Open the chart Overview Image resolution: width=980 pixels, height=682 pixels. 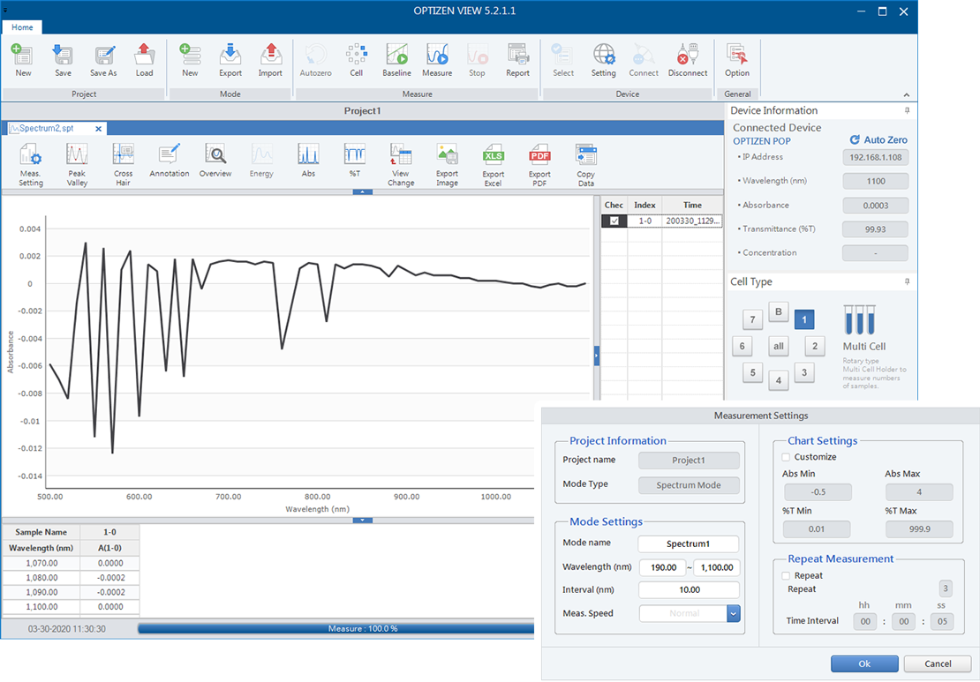pyautogui.click(x=215, y=161)
